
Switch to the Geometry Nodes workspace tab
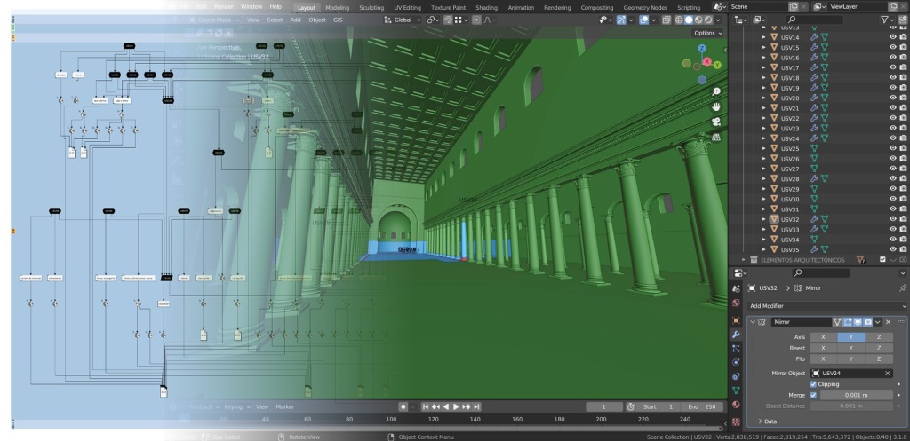point(644,7)
